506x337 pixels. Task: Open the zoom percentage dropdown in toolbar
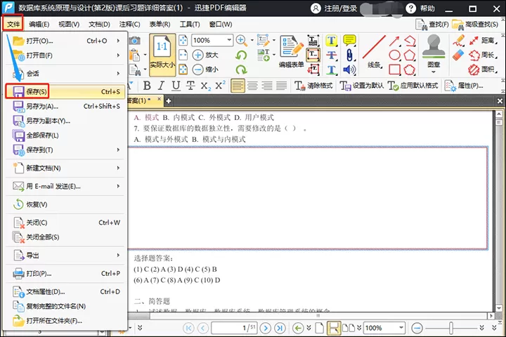tap(229, 40)
